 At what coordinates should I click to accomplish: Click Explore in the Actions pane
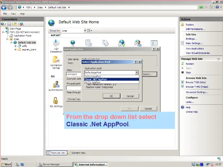190,25
